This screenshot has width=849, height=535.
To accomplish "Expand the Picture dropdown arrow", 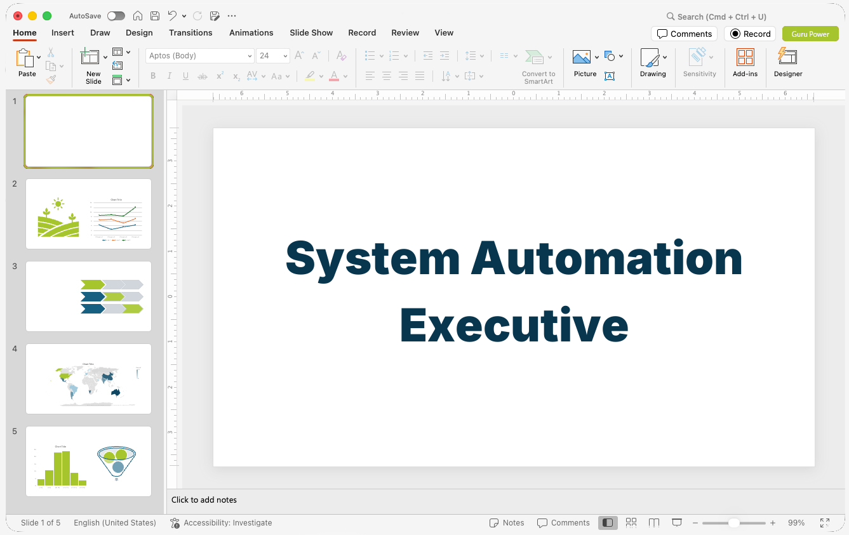I will (x=597, y=57).
